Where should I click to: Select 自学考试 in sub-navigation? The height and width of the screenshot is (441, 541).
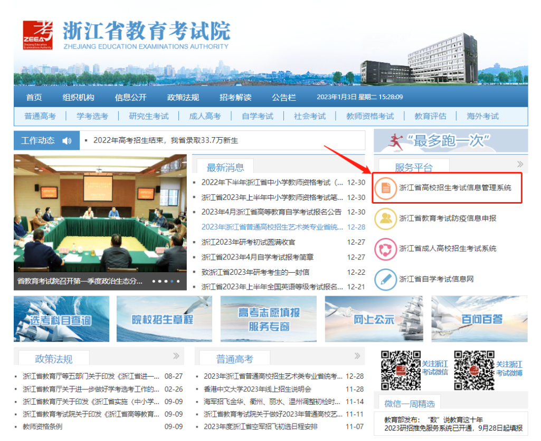click(x=258, y=117)
